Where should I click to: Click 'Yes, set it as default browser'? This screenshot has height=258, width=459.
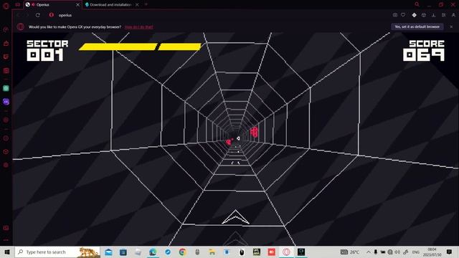pos(417,27)
